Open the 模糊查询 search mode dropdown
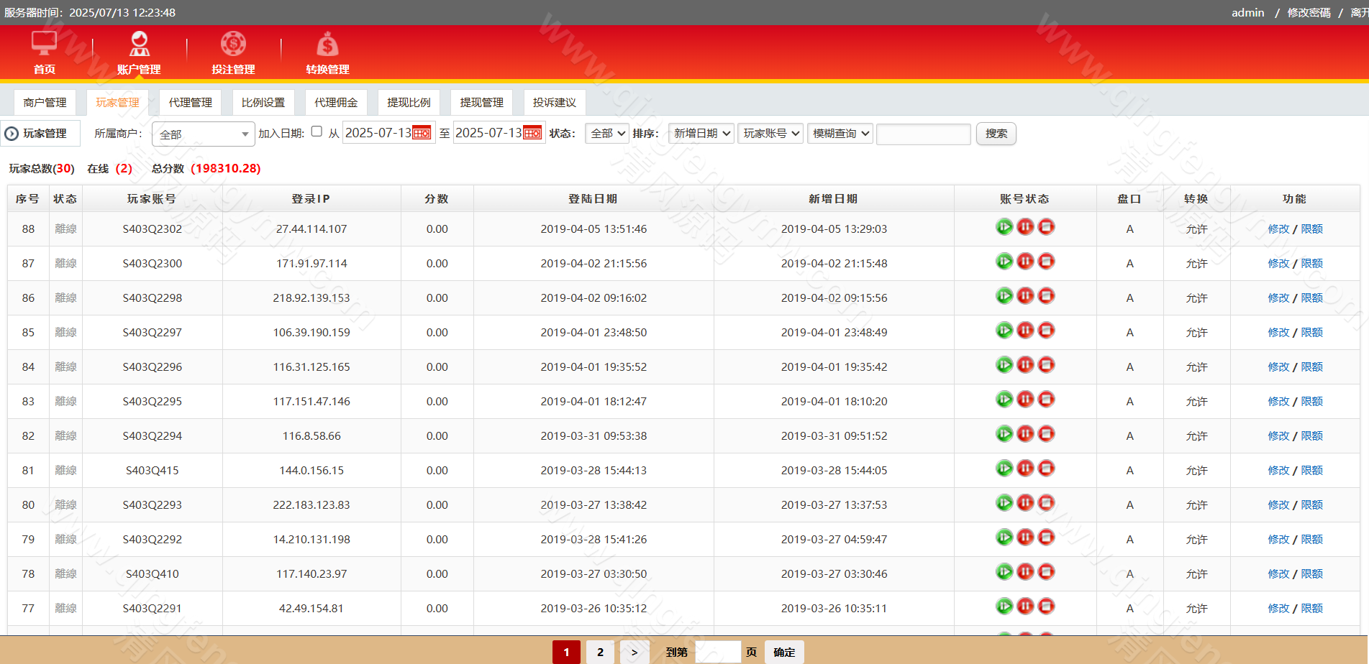This screenshot has height=664, width=1369. 840,134
